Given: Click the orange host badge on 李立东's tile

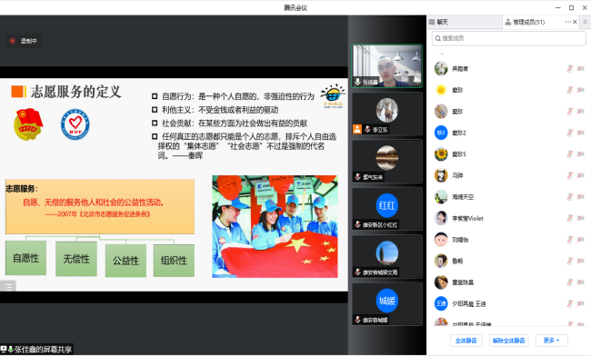Looking at the screenshot, I should pos(357,130).
